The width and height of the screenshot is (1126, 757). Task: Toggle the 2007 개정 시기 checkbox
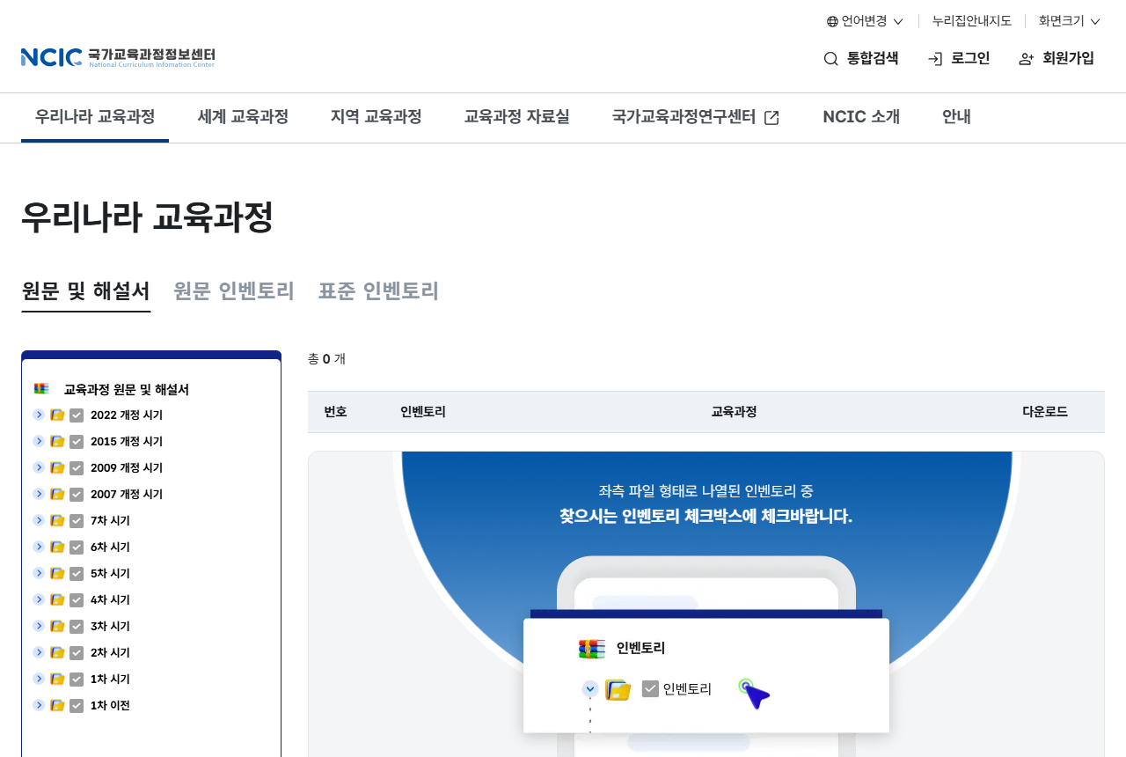point(77,495)
